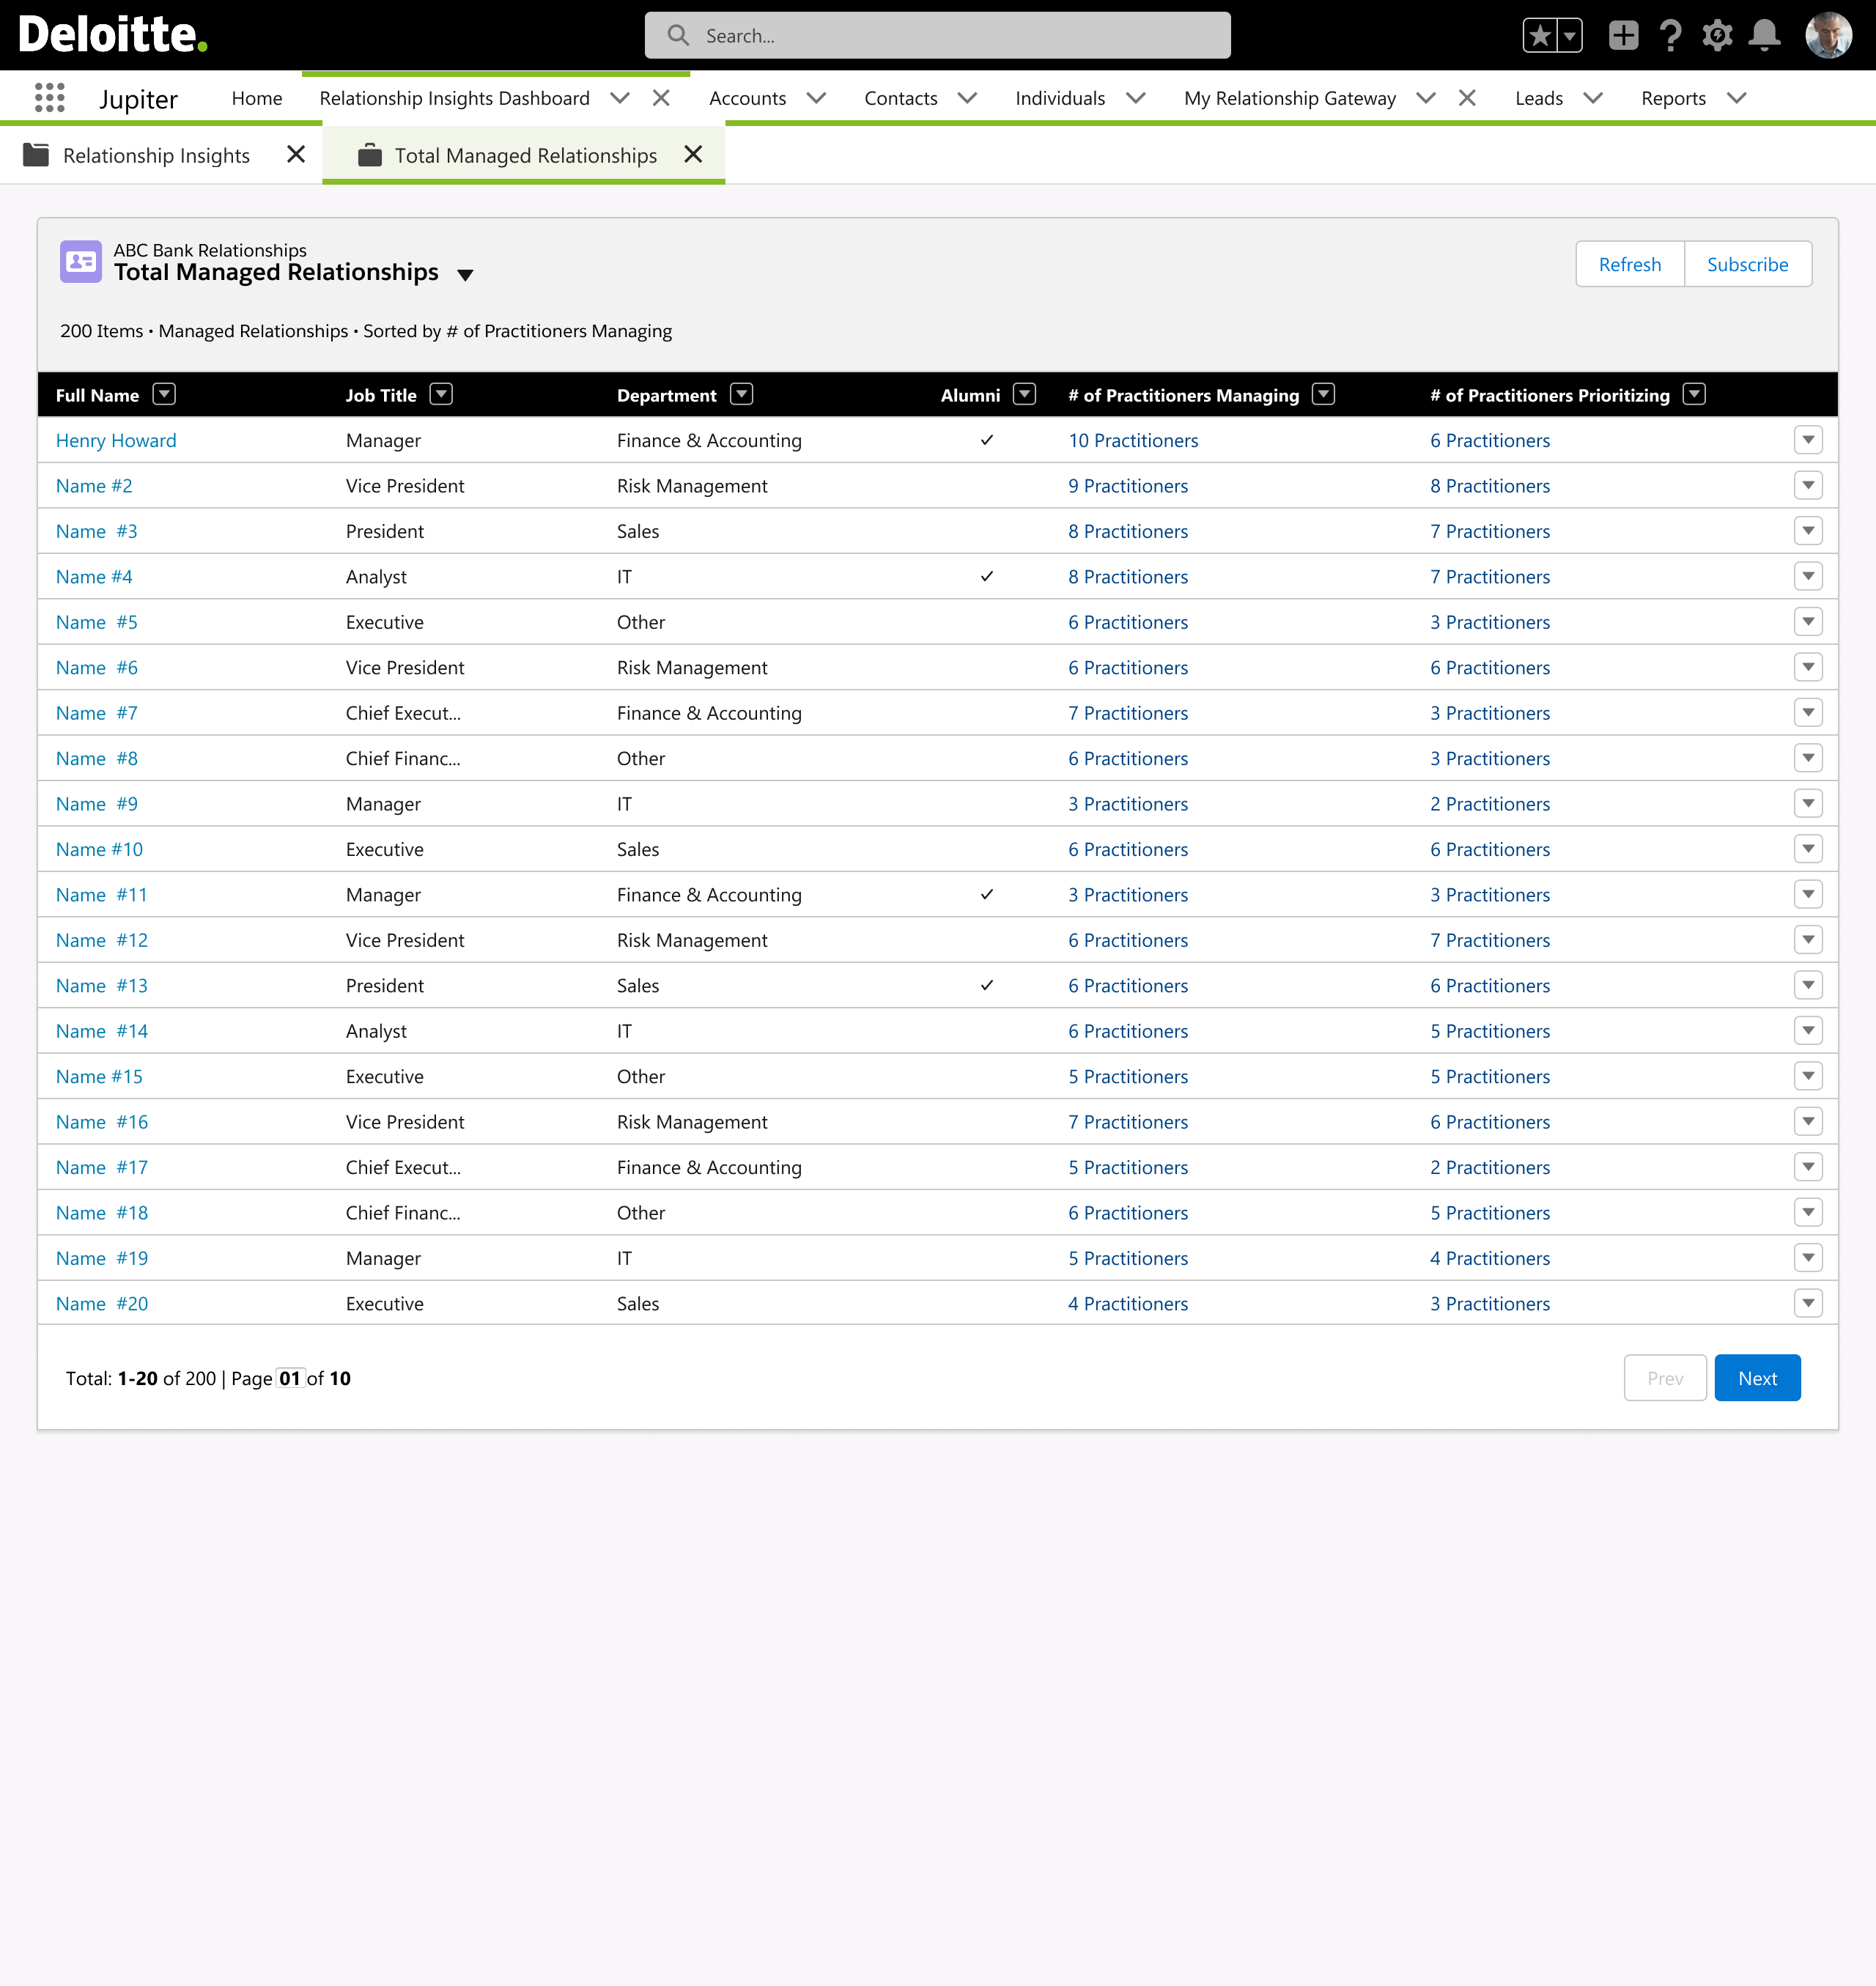Open 9 Practitioners managing link for Name #2
Screen dimensions: 1876x1986
1128,485
